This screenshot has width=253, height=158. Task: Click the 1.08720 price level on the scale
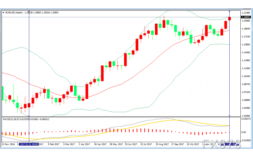[x=246, y=84]
